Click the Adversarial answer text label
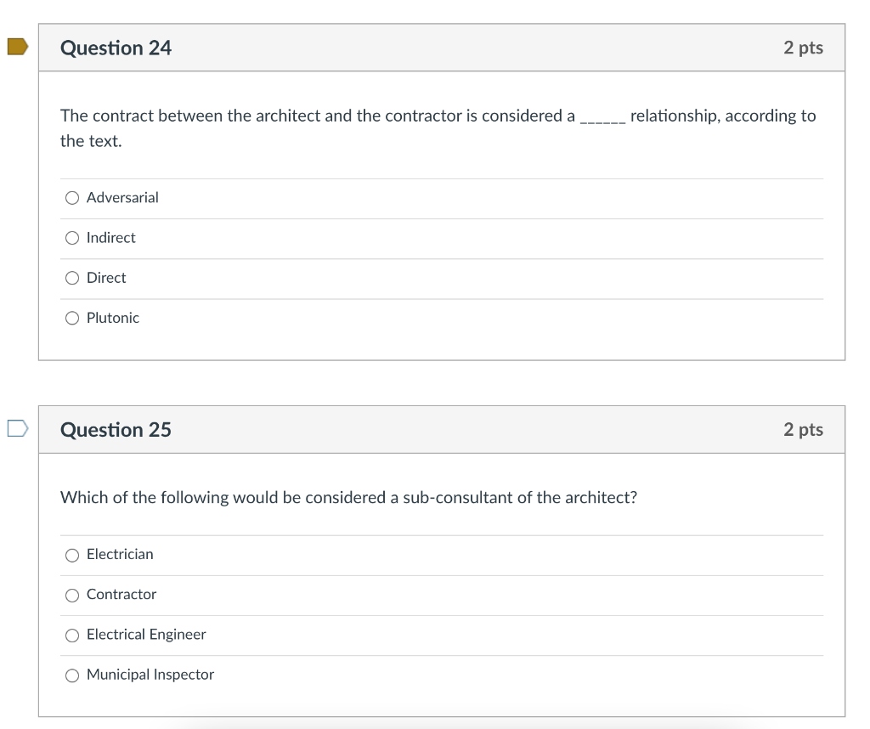 pyautogui.click(x=121, y=197)
